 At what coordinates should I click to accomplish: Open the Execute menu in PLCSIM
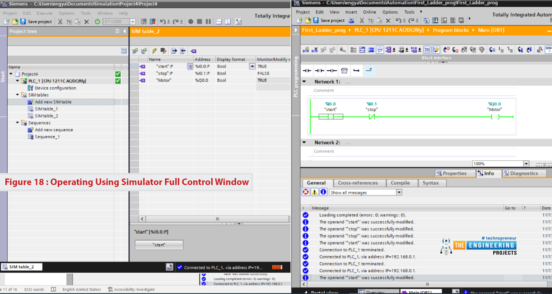click(x=44, y=13)
